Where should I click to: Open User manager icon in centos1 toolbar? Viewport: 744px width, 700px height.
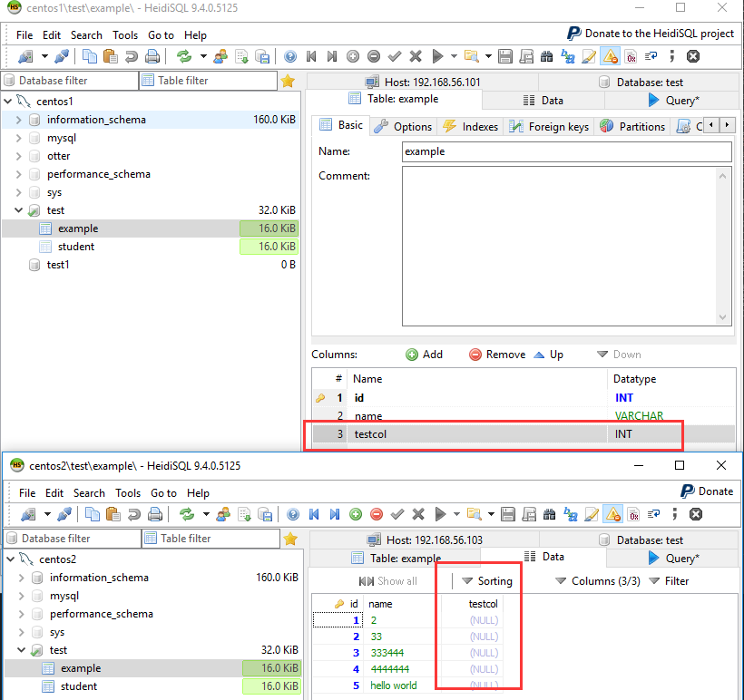220,57
